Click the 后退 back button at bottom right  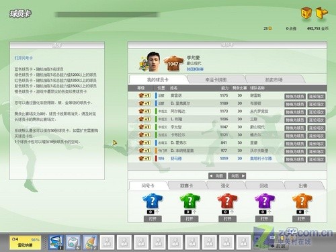[x=278, y=246]
